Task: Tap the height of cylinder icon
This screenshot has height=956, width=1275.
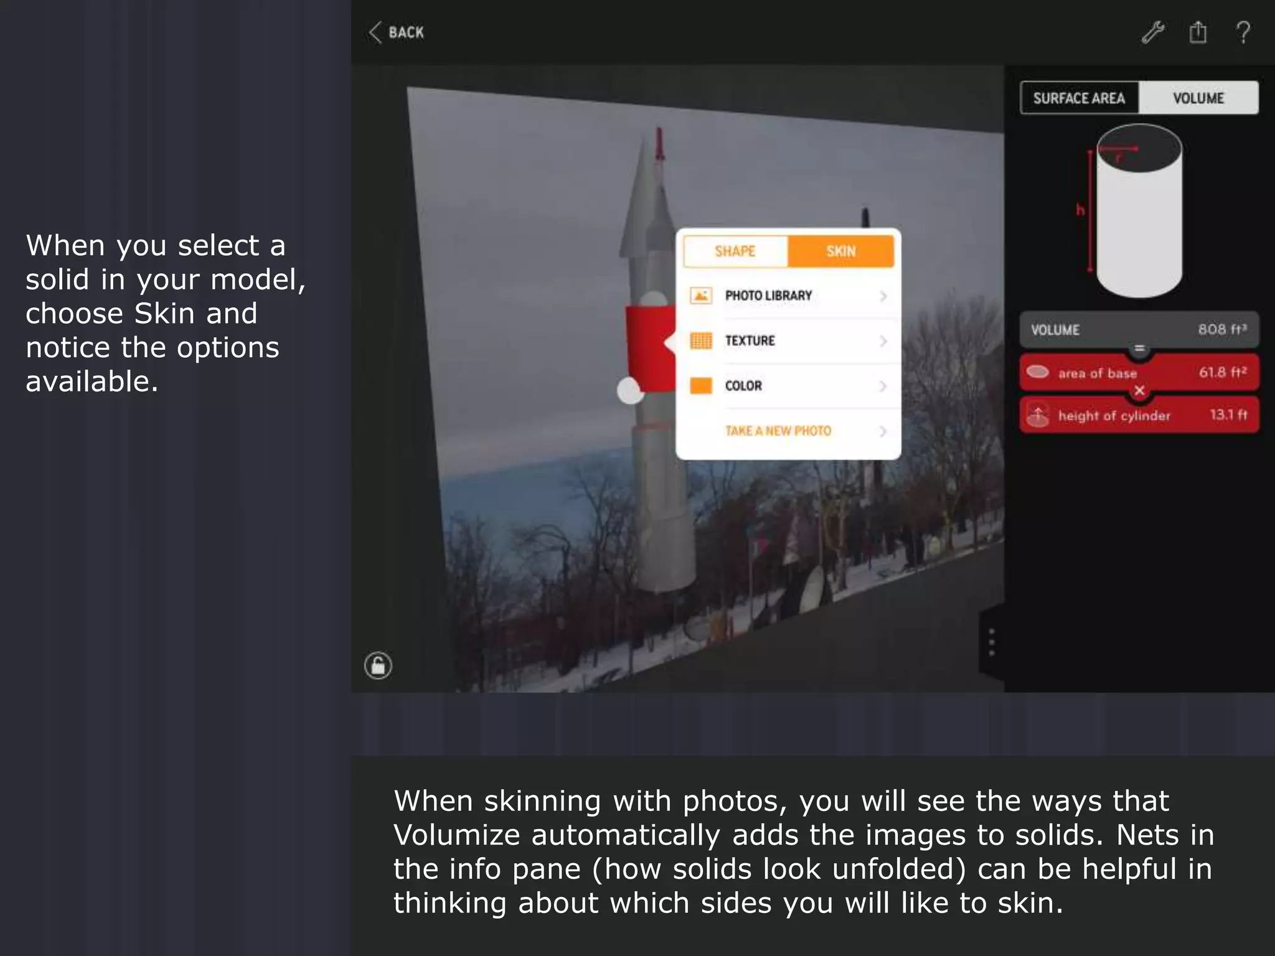Action: [1038, 415]
